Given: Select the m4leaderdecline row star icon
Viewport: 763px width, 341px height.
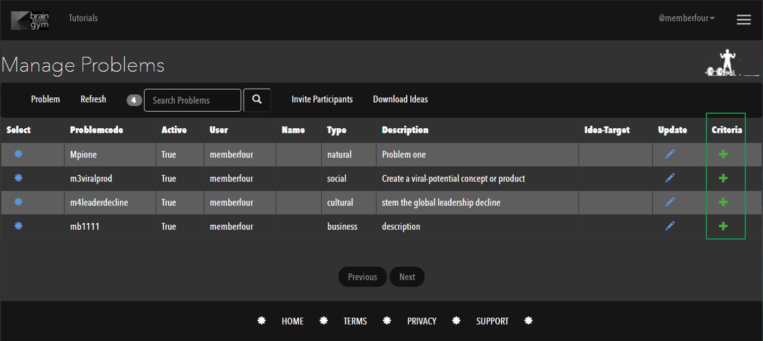Looking at the screenshot, I should 18,202.
